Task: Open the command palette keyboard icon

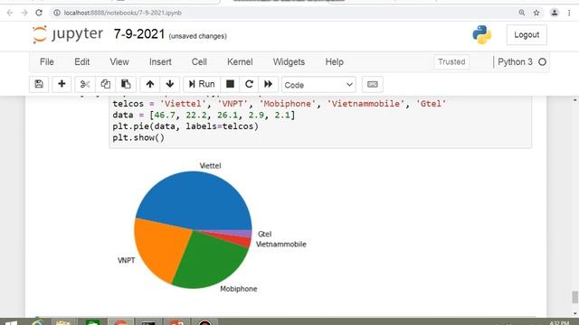Action: (372, 84)
